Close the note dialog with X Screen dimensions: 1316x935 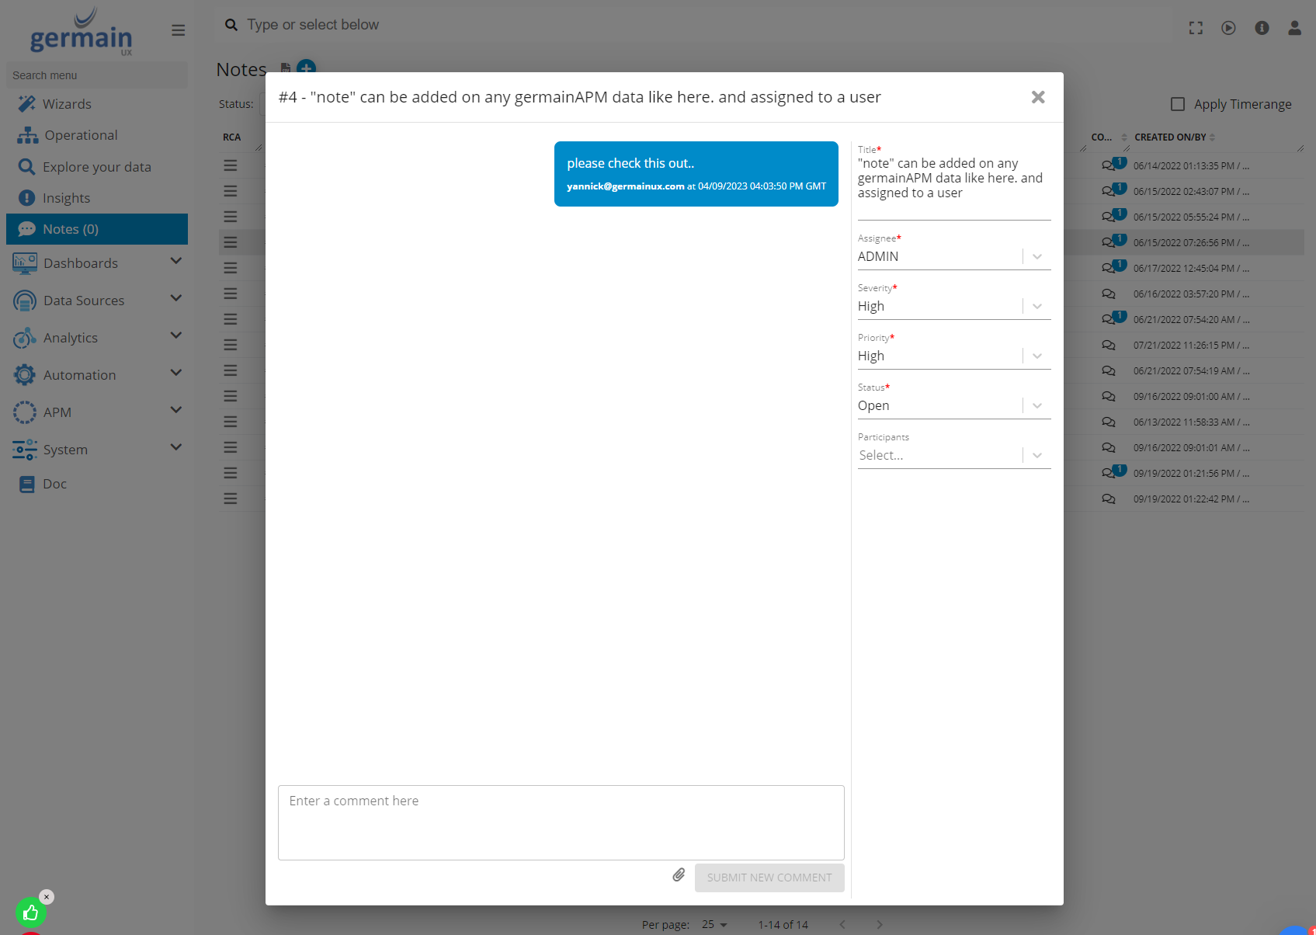click(x=1038, y=97)
